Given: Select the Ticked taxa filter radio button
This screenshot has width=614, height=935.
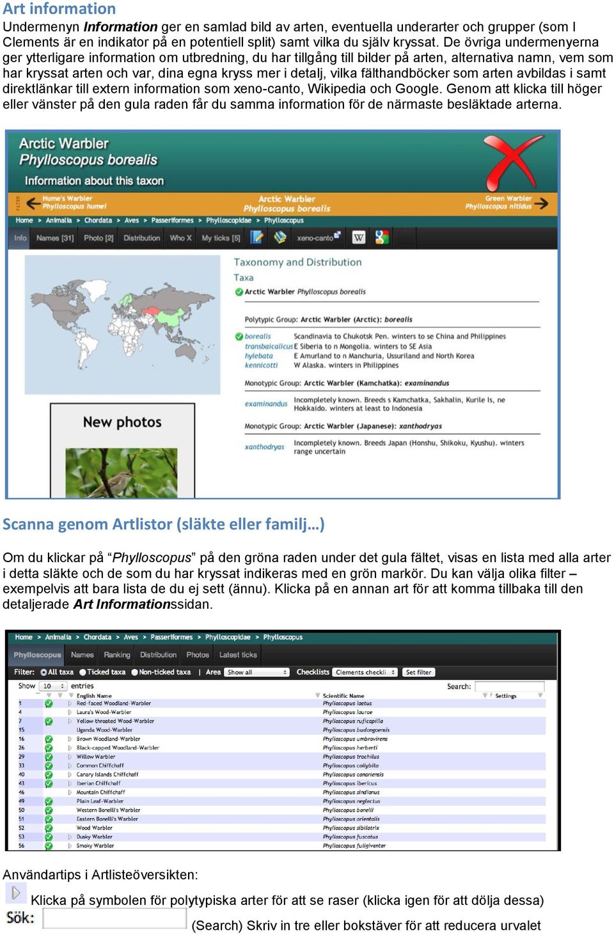Looking at the screenshot, I should 83,672.
